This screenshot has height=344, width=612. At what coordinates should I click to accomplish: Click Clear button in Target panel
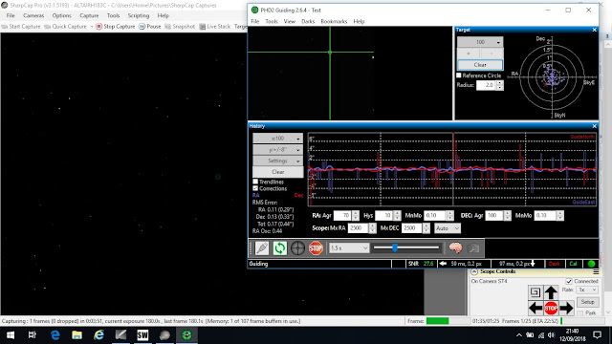[x=480, y=65]
